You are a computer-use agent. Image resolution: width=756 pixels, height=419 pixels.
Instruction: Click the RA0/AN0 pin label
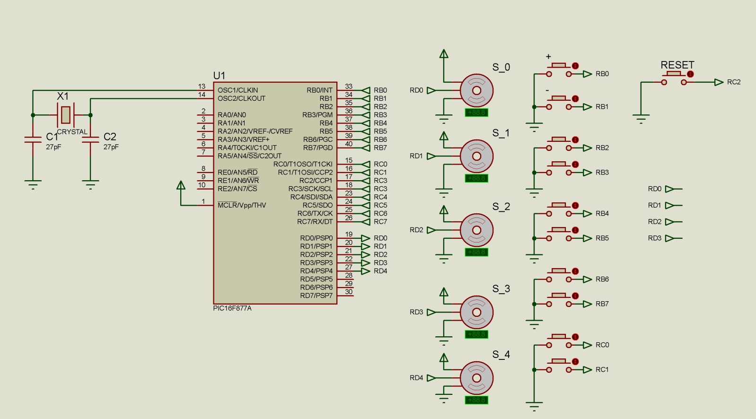click(232, 115)
